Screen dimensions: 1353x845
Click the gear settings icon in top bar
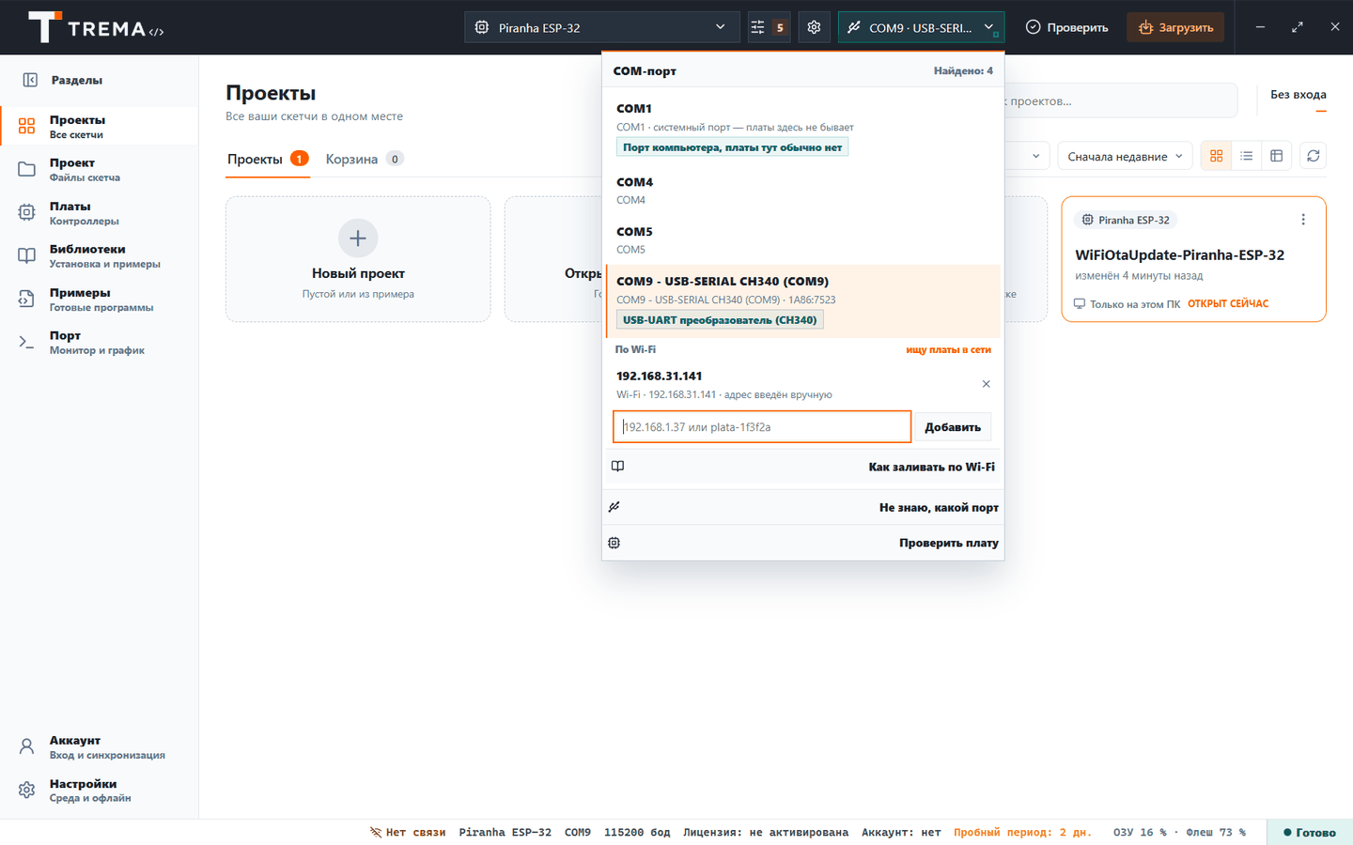tap(814, 27)
